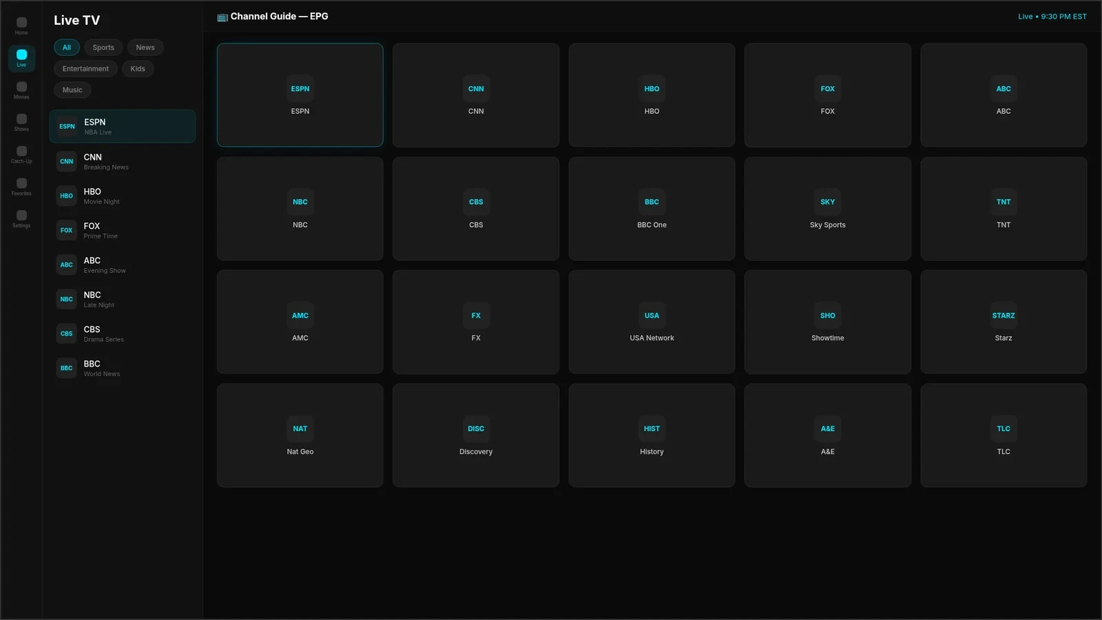The height and width of the screenshot is (620, 1102).
Task: Open the BBC One channel tile
Action: pyautogui.click(x=652, y=209)
